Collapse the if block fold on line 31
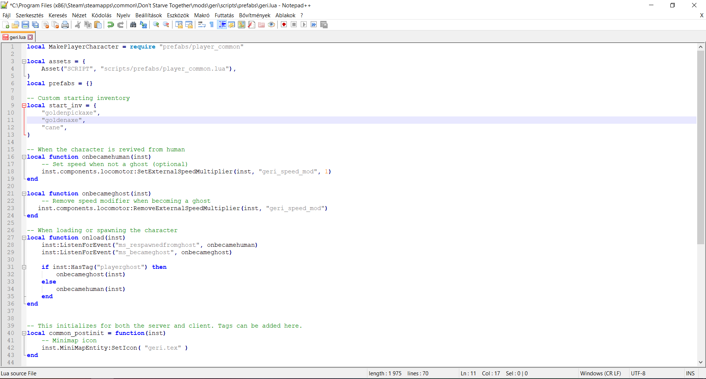706x379 pixels. pos(24,267)
